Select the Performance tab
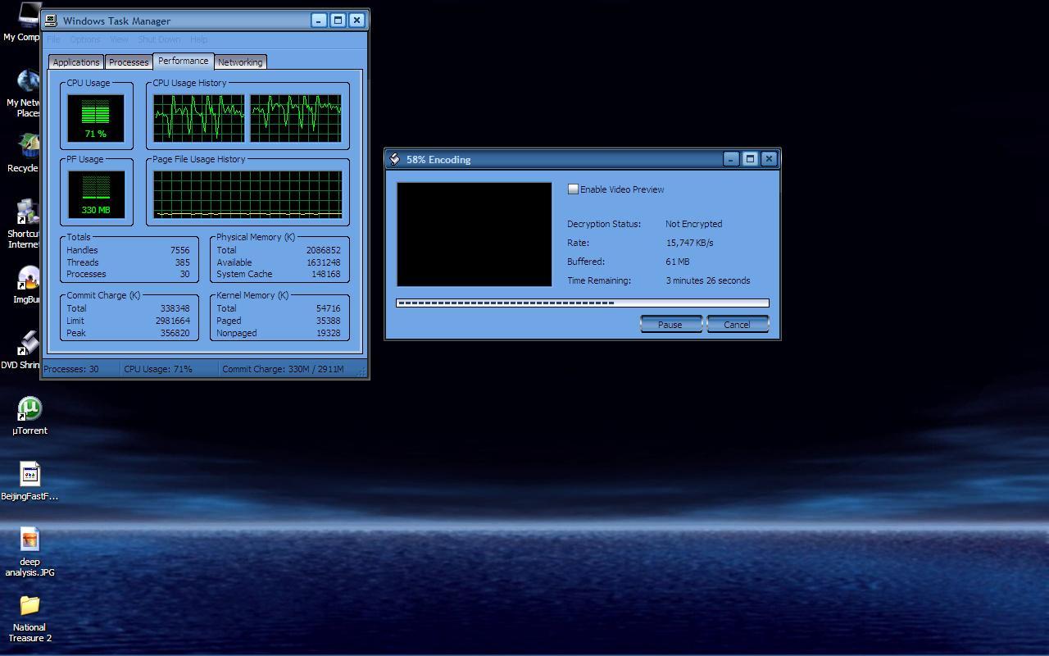 pos(183,61)
